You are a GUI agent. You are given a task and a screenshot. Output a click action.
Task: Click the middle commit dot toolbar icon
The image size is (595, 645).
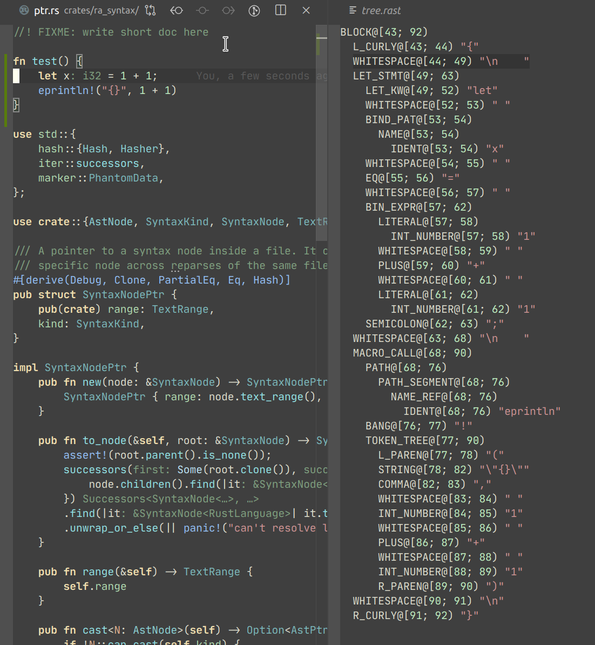[x=202, y=10]
